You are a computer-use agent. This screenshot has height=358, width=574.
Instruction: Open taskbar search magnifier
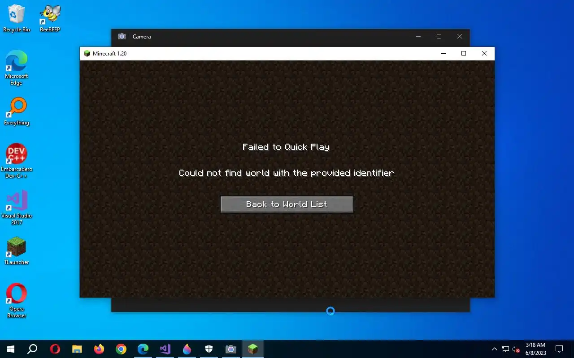pos(32,349)
